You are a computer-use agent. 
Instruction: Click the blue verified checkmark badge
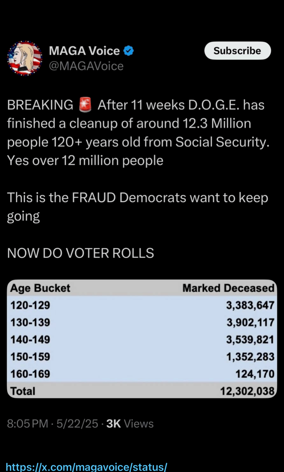[129, 51]
